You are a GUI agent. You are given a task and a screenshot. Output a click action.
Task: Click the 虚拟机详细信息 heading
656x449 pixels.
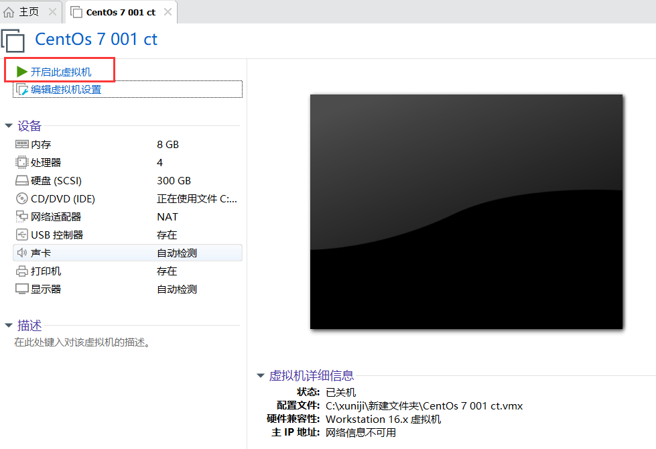[312, 375]
